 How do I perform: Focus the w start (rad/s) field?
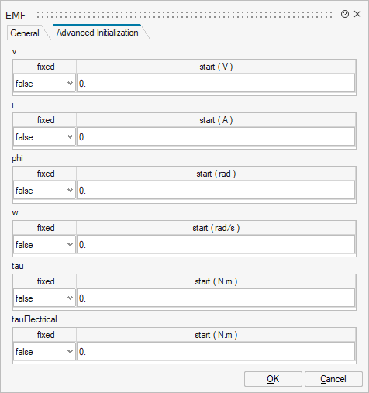pyautogui.click(x=216, y=245)
